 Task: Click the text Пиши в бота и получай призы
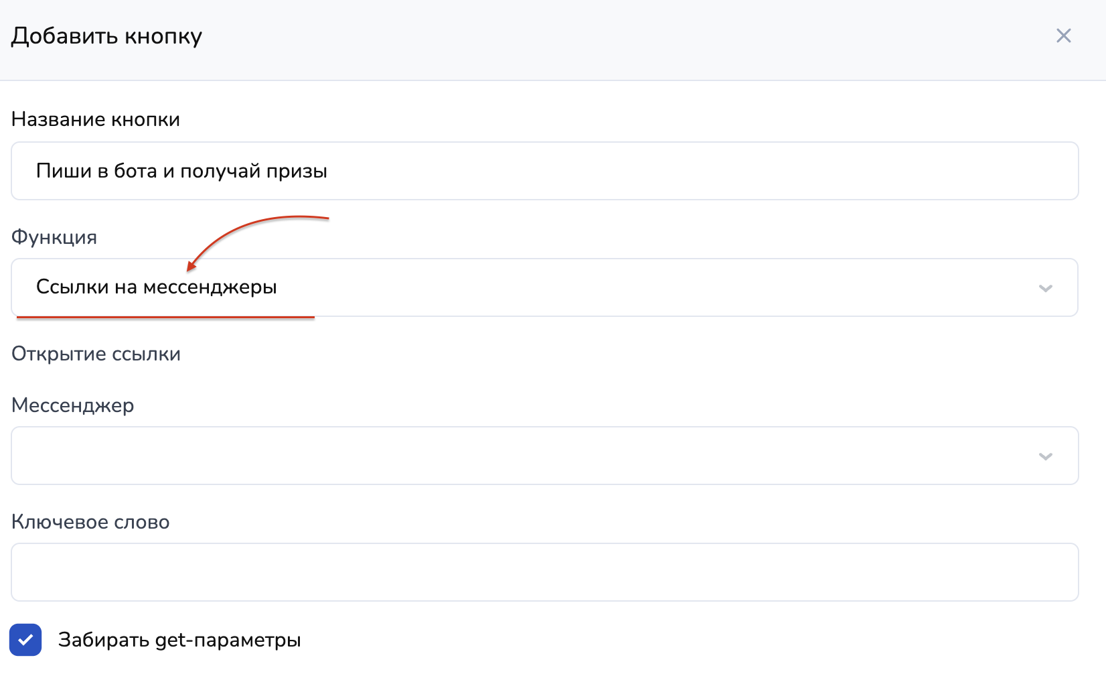pos(181,171)
